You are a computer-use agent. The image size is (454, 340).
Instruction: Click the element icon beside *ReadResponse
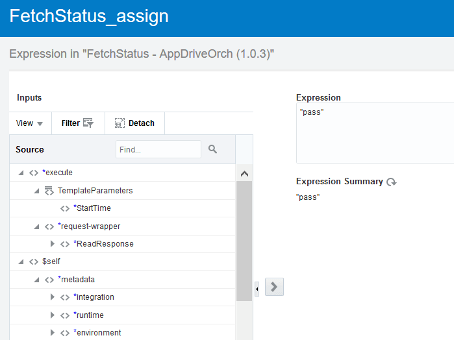point(65,244)
